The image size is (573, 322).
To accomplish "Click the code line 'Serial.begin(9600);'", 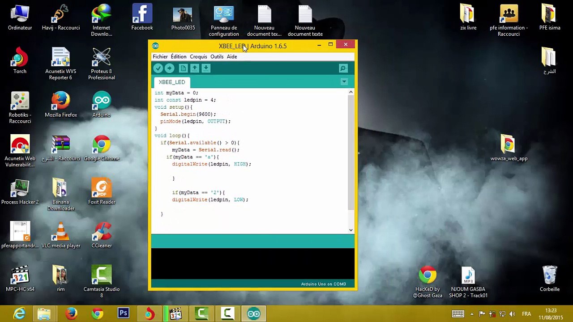I will point(188,114).
